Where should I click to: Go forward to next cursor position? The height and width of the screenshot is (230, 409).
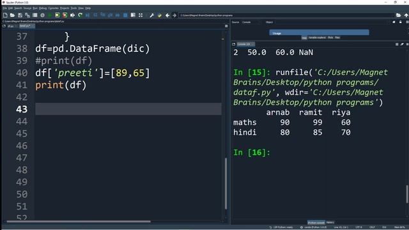pos(174,15)
